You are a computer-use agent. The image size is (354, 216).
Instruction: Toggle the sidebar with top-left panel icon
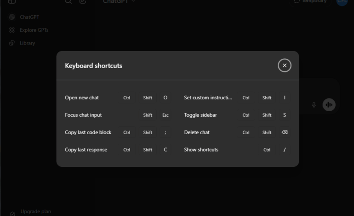tap(12, 1)
